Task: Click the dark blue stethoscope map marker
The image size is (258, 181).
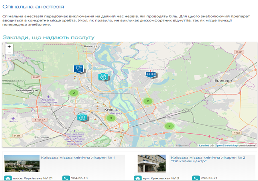Action: [79, 69]
